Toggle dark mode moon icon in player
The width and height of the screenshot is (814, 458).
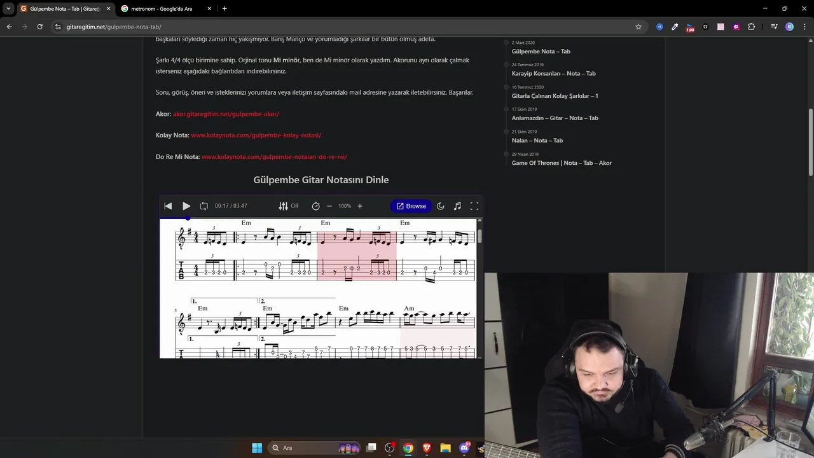(x=440, y=206)
